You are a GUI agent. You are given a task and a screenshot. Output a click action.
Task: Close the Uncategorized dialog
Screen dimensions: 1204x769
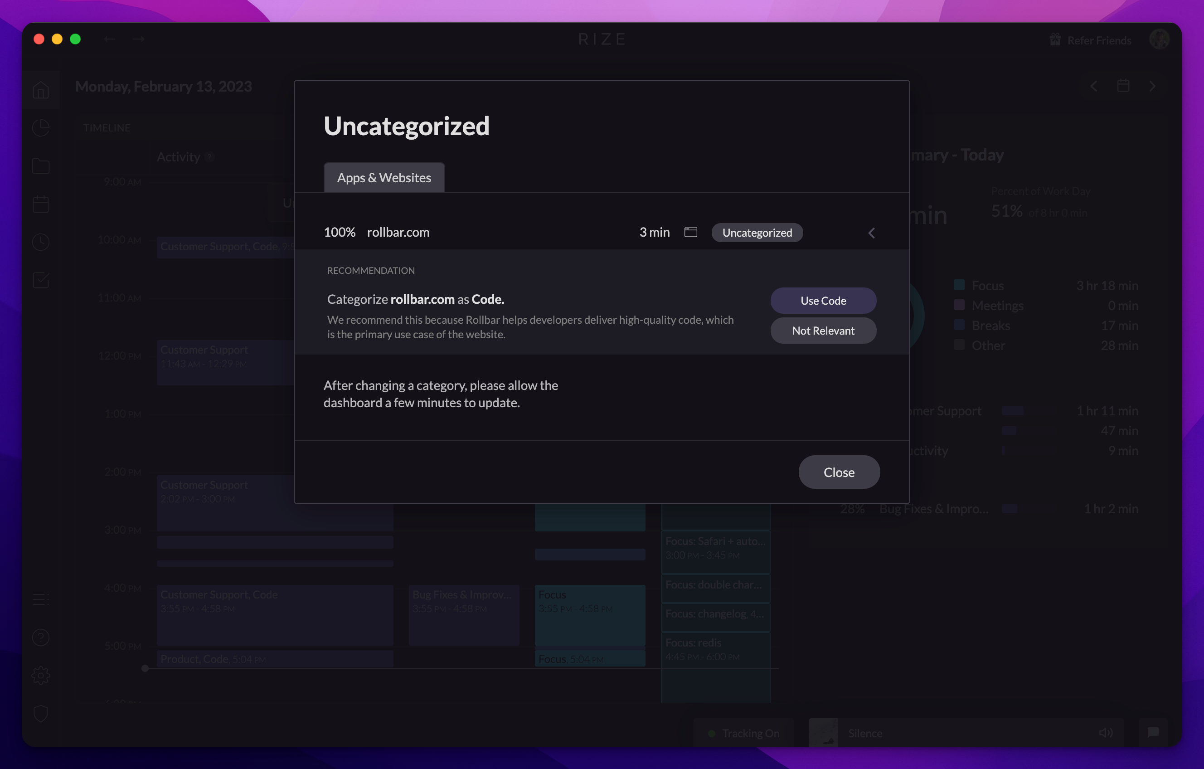[839, 472]
